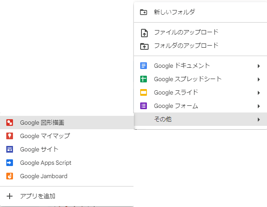The image size is (267, 207).
Task: Click the Google Sites icon
Action: pos(10,149)
